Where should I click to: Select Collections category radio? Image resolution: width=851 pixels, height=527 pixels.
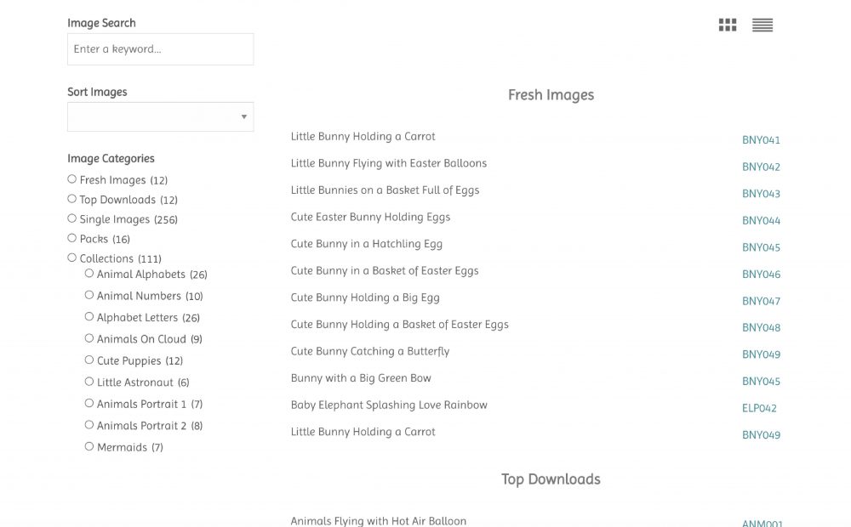71,258
